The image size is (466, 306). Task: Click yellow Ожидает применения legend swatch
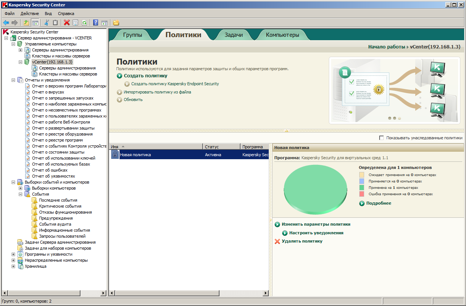tap(362, 175)
